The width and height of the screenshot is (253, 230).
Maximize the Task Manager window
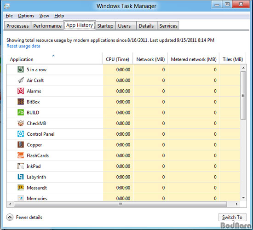pyautogui.click(x=227, y=4)
